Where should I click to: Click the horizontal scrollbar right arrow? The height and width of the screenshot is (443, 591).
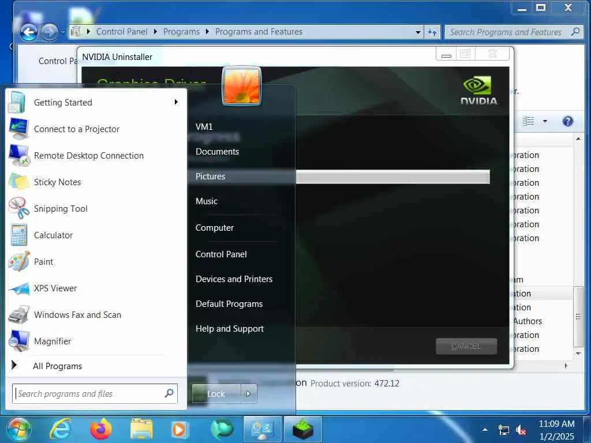coord(566,366)
